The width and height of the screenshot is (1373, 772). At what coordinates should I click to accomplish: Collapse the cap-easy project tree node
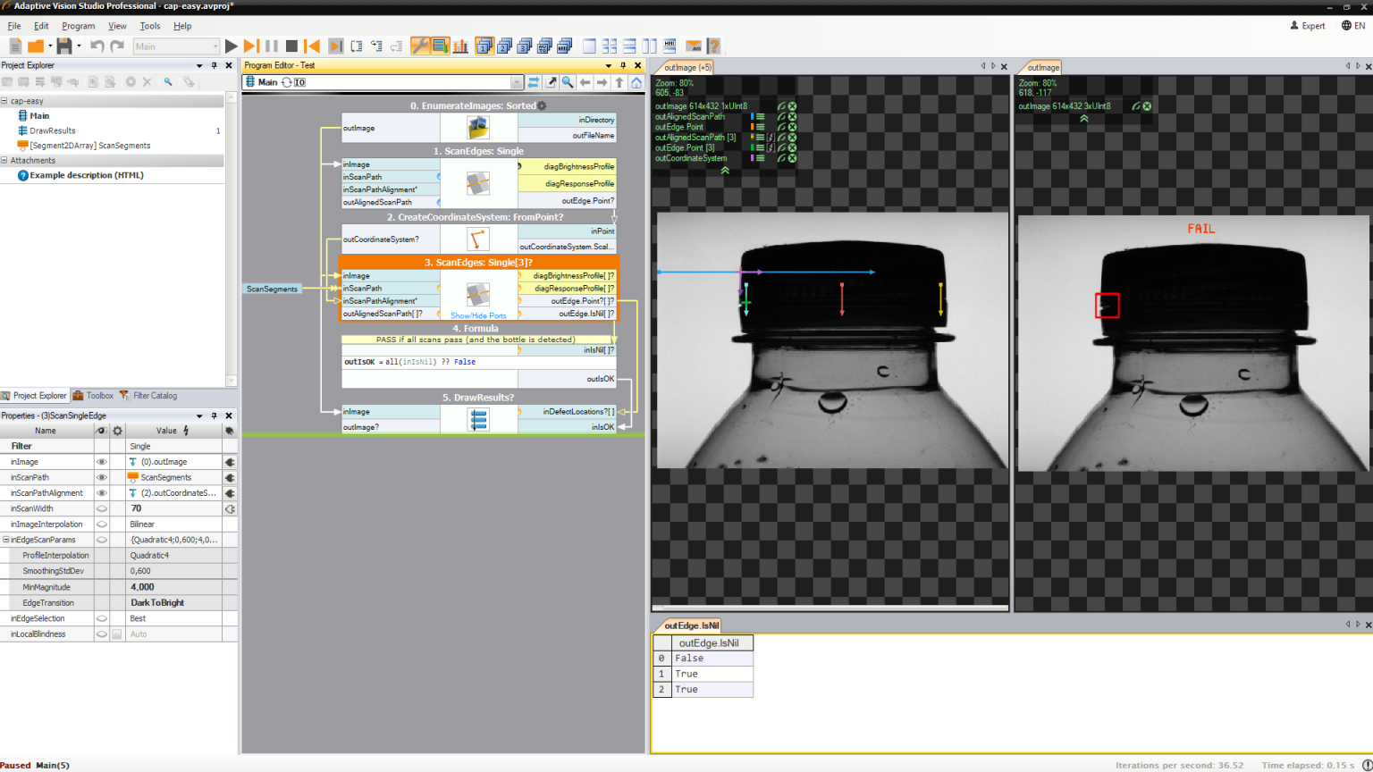(4, 101)
